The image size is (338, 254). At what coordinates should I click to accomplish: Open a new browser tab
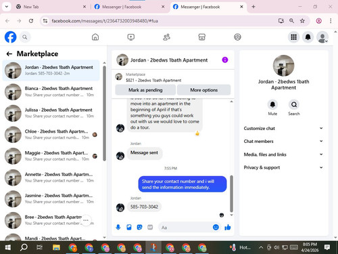point(254,7)
